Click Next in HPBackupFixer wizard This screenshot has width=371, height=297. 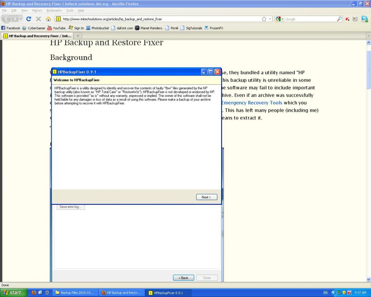pyautogui.click(x=207, y=197)
